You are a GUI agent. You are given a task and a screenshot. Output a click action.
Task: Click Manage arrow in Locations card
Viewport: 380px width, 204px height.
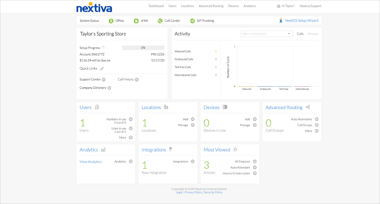click(x=193, y=125)
